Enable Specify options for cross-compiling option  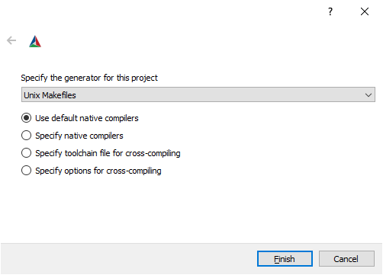pyautogui.click(x=26, y=171)
